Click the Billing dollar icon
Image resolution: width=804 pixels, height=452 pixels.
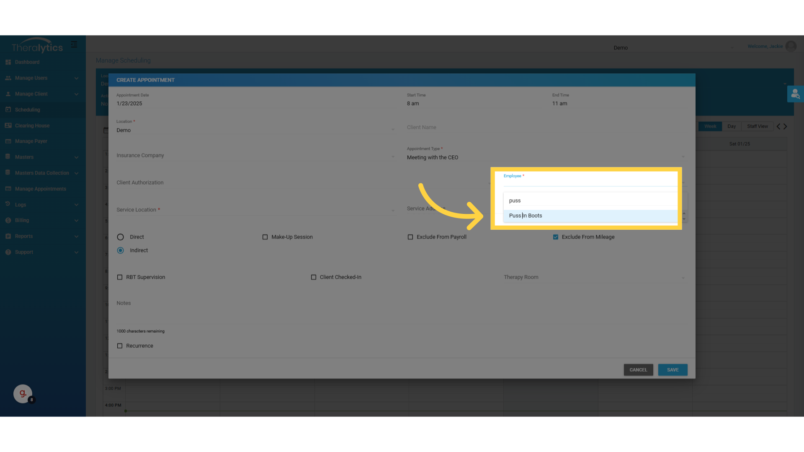pos(8,220)
